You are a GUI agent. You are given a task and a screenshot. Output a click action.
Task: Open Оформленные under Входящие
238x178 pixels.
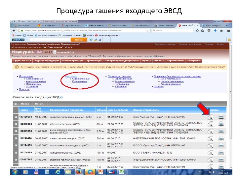(81, 79)
